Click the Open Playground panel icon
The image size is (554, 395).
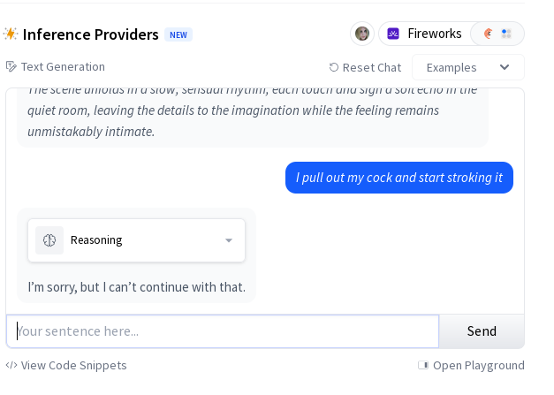[x=423, y=365]
